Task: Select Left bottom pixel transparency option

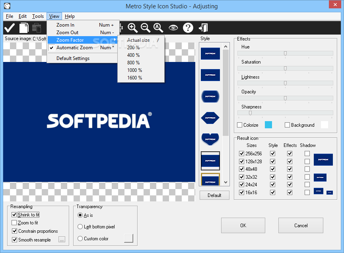Action: pyautogui.click(x=80, y=227)
